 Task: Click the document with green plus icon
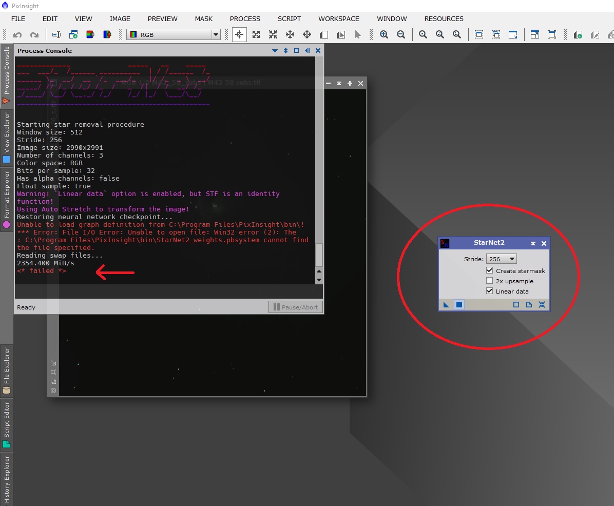(578, 35)
